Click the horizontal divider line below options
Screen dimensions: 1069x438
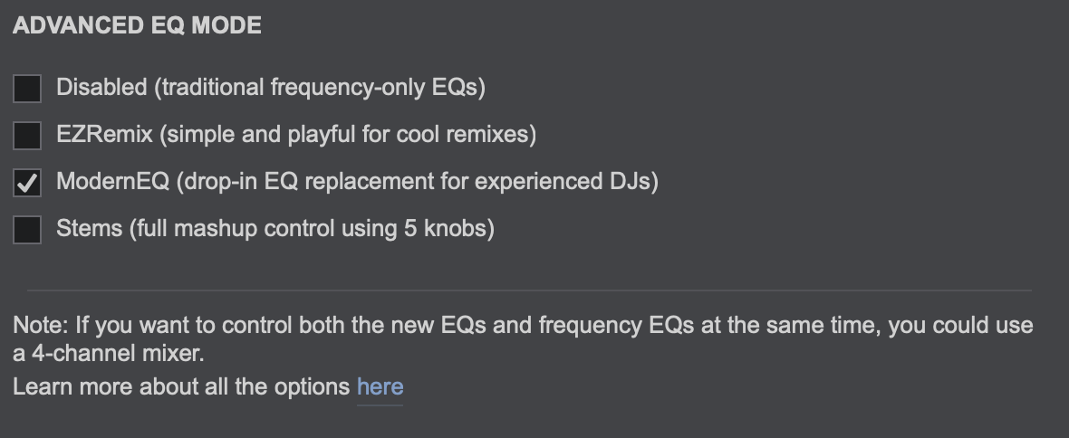point(529,290)
